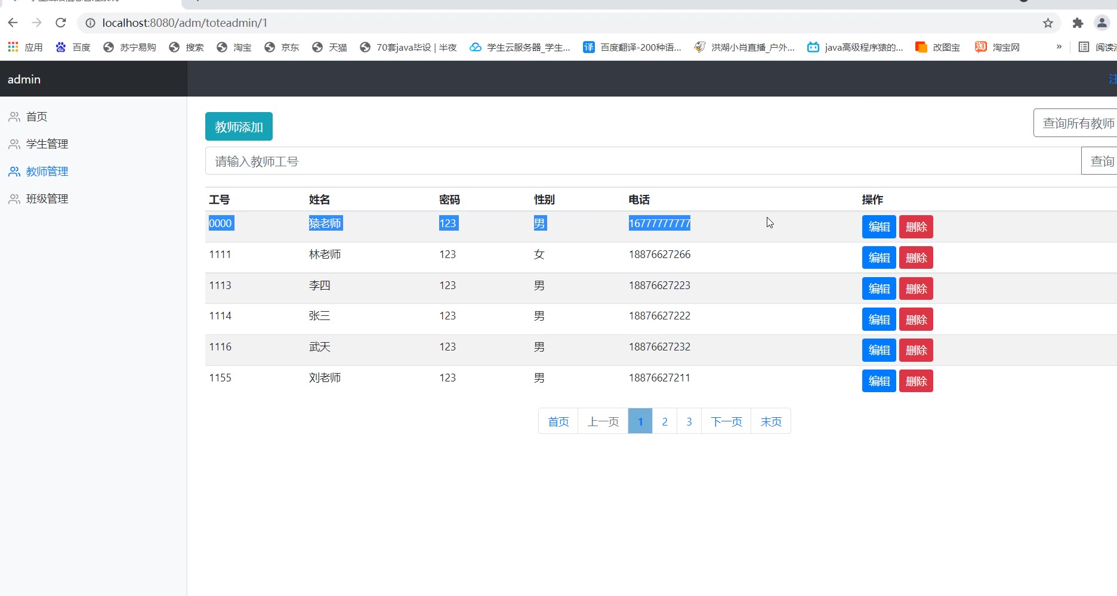Image resolution: width=1117 pixels, height=596 pixels.
Task: Edit teacher 林老师 via 编辑 button
Action: click(x=878, y=258)
